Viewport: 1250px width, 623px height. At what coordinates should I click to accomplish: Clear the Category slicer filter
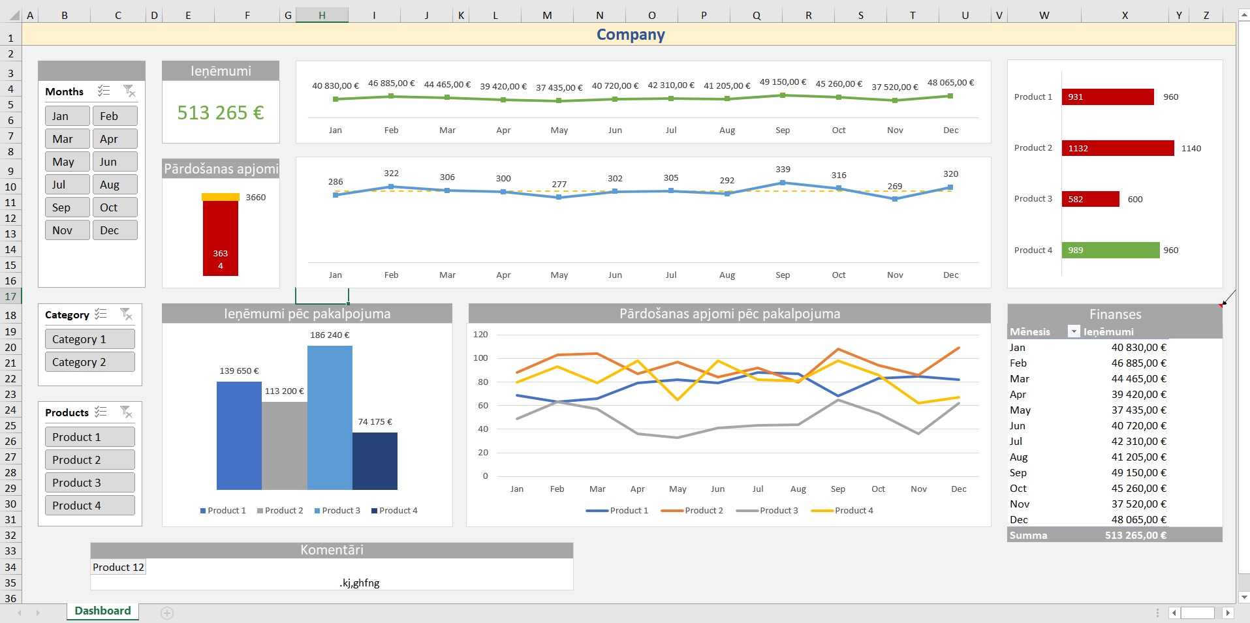point(126,314)
